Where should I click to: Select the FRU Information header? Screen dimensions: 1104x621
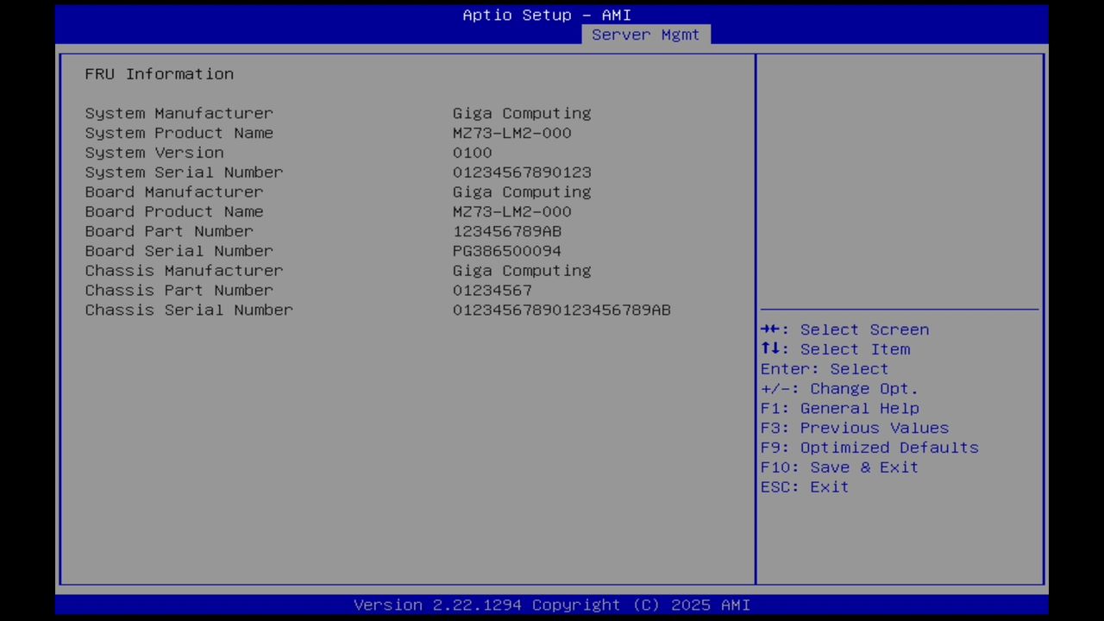pyautogui.click(x=159, y=74)
